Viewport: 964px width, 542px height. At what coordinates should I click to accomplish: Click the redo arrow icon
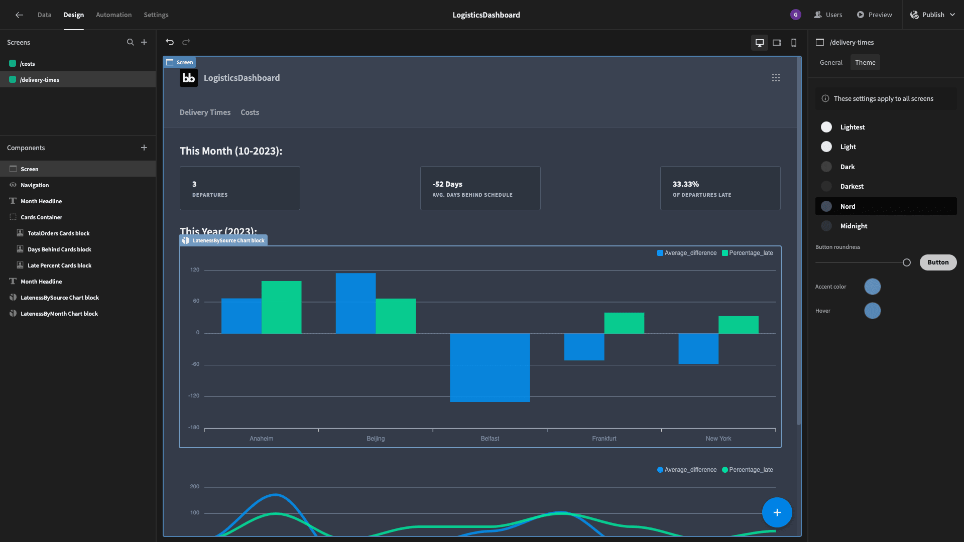click(x=186, y=42)
